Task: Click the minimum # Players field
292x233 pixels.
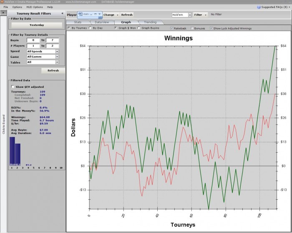Action: click(33, 46)
